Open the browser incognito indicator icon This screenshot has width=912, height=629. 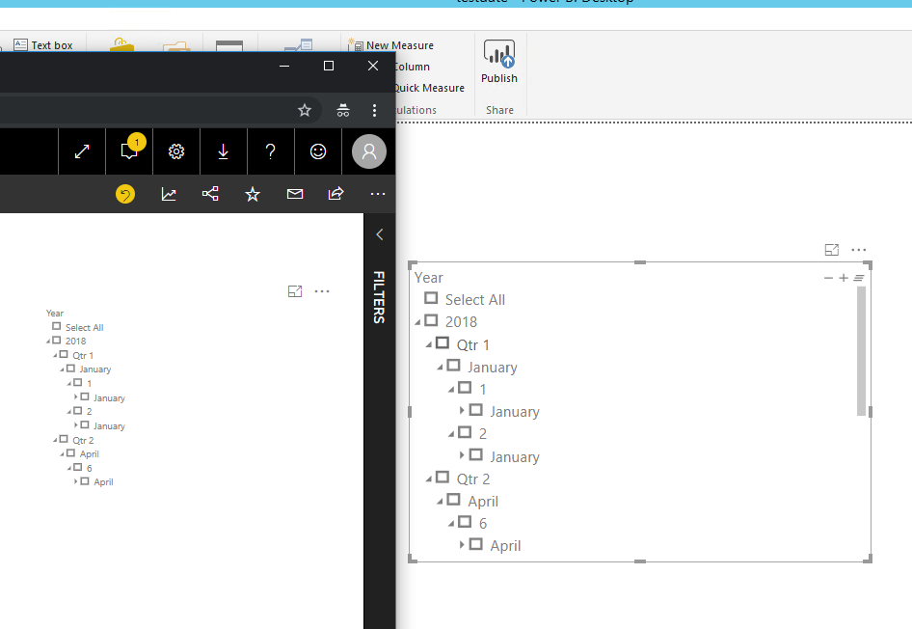coord(343,111)
